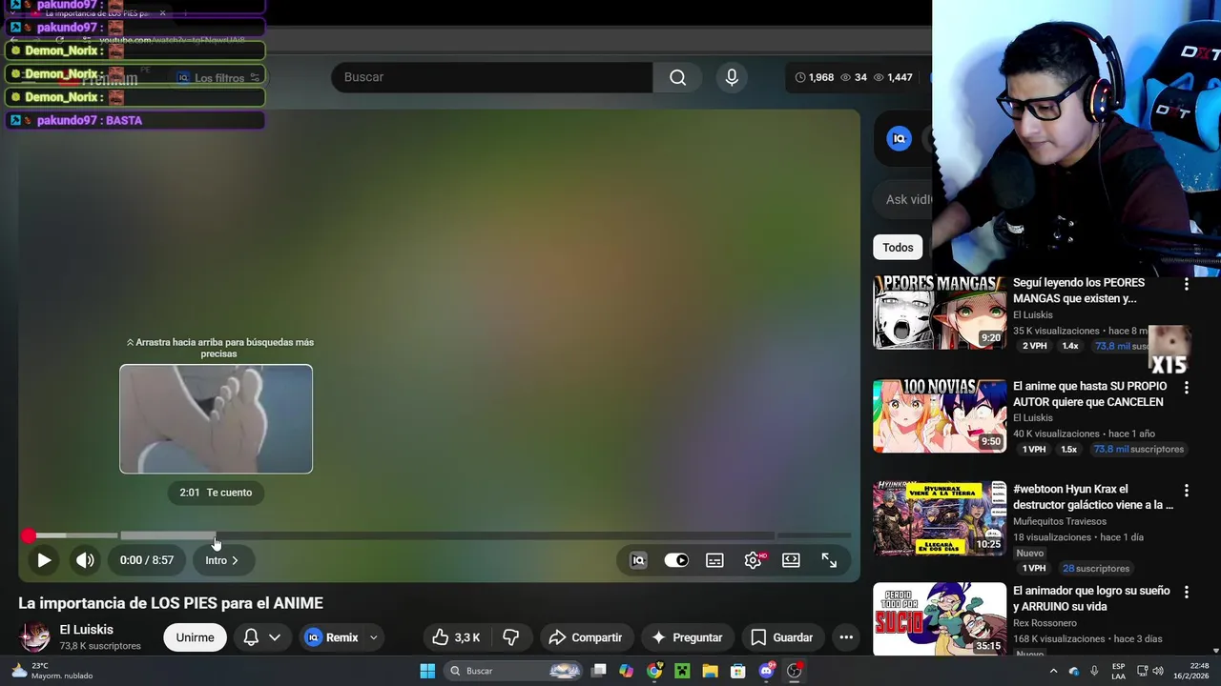Open OBS Studio from the taskbar

794,671
